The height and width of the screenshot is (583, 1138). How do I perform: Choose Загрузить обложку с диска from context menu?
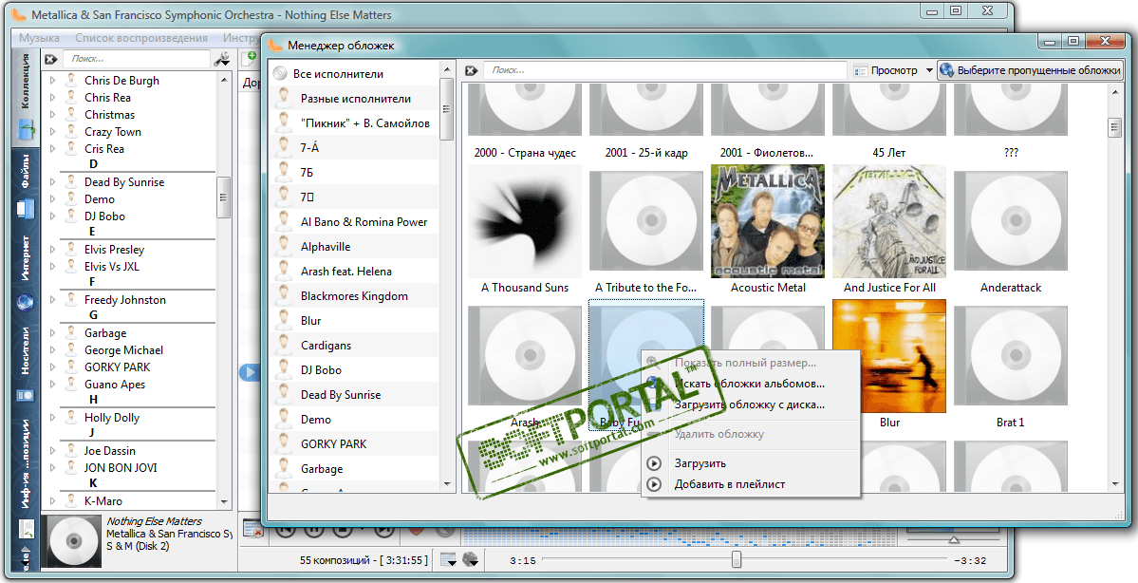750,404
